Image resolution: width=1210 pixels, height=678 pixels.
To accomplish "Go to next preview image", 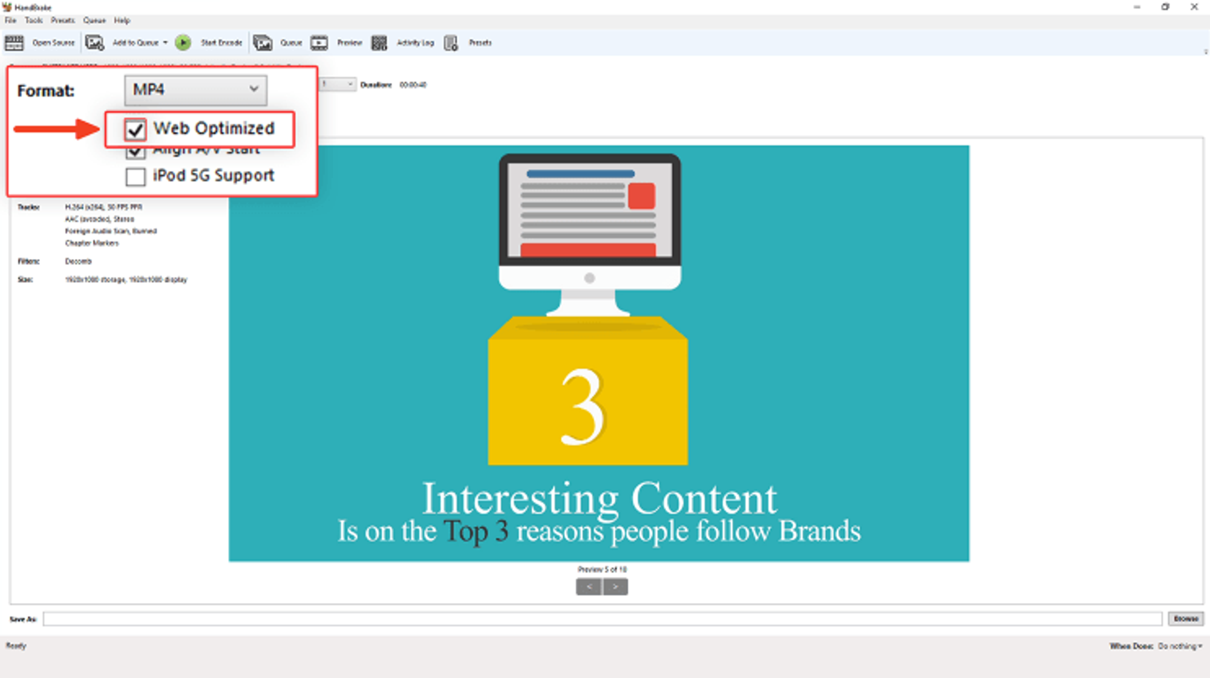I will pos(615,587).
